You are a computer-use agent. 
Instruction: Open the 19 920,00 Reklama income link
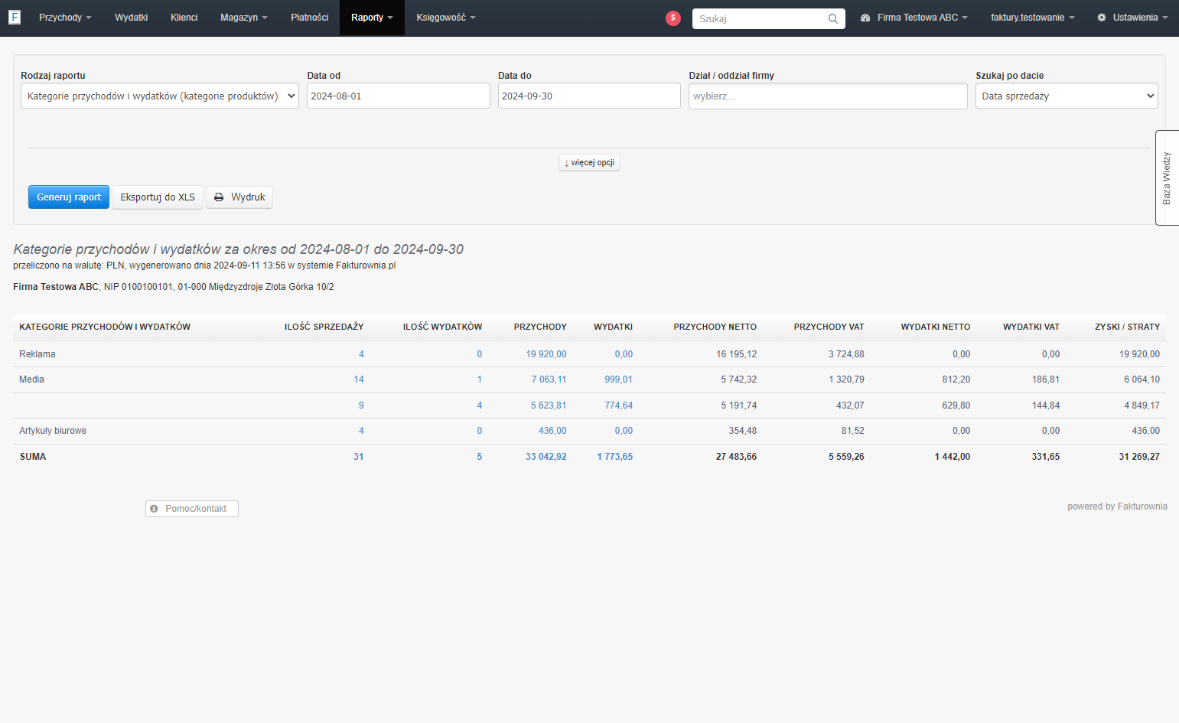click(x=546, y=354)
